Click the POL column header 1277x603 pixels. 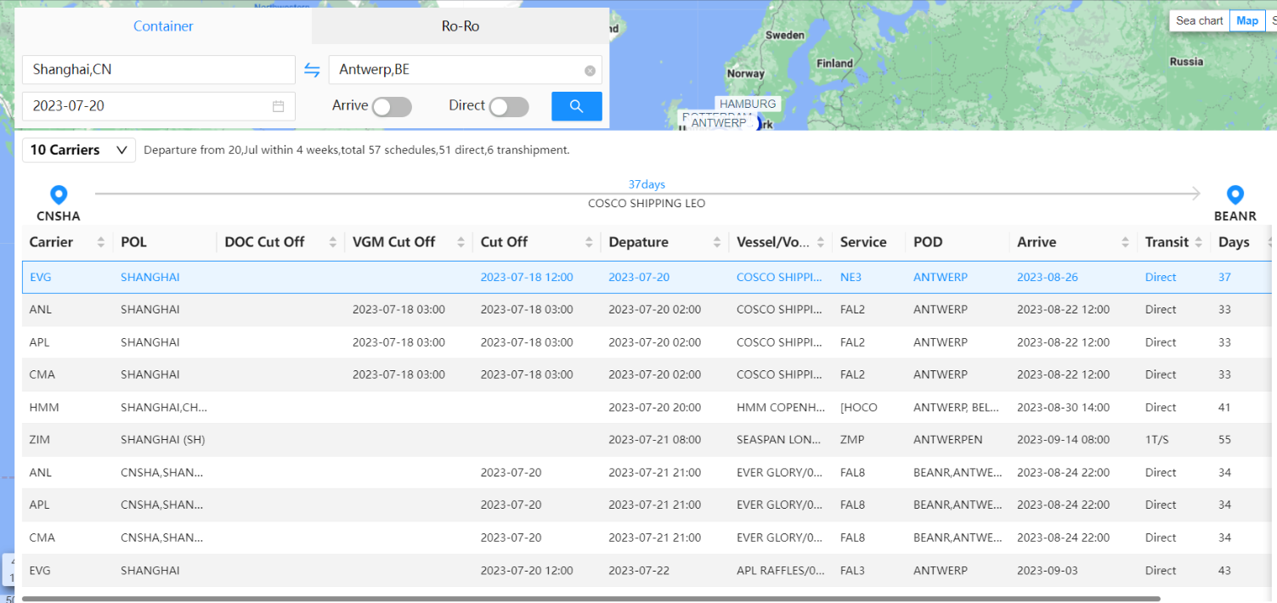tap(134, 242)
